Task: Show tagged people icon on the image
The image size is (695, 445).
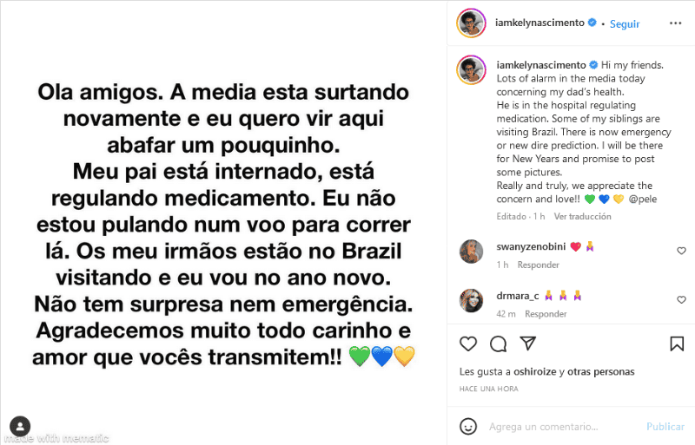Action: pyautogui.click(x=19, y=425)
